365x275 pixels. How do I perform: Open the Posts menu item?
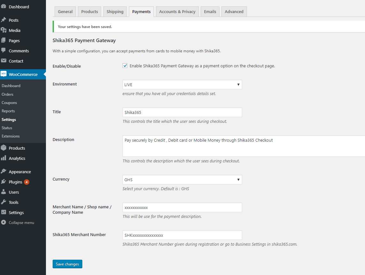13,20
